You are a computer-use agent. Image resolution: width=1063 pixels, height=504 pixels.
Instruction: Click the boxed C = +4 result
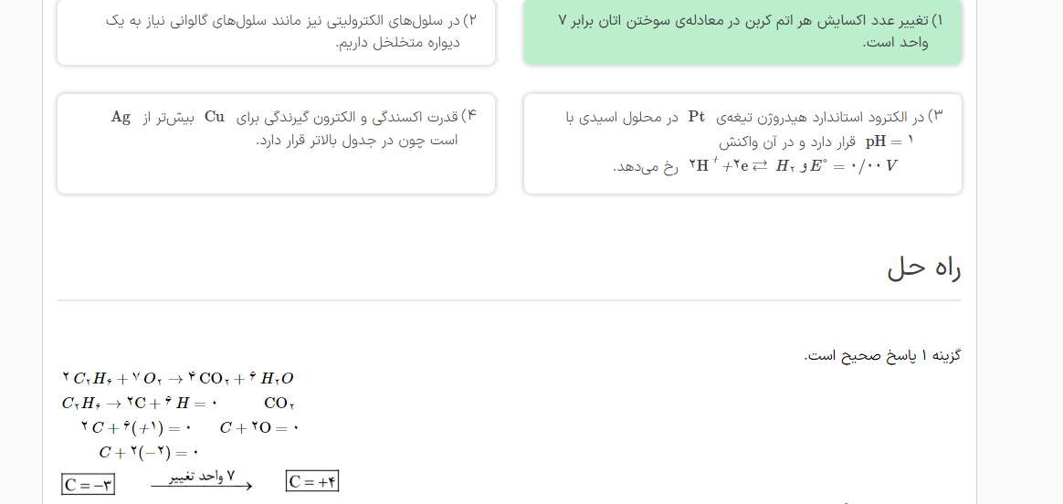[312, 482]
